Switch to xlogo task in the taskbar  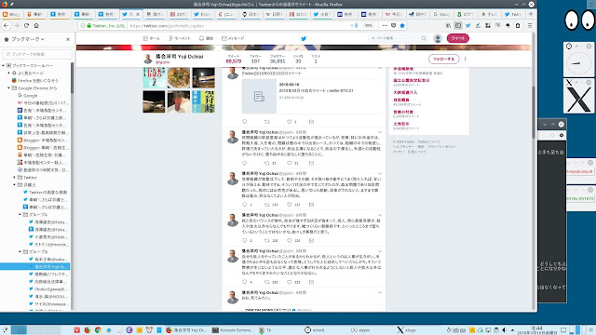pyautogui.click(x=406, y=330)
